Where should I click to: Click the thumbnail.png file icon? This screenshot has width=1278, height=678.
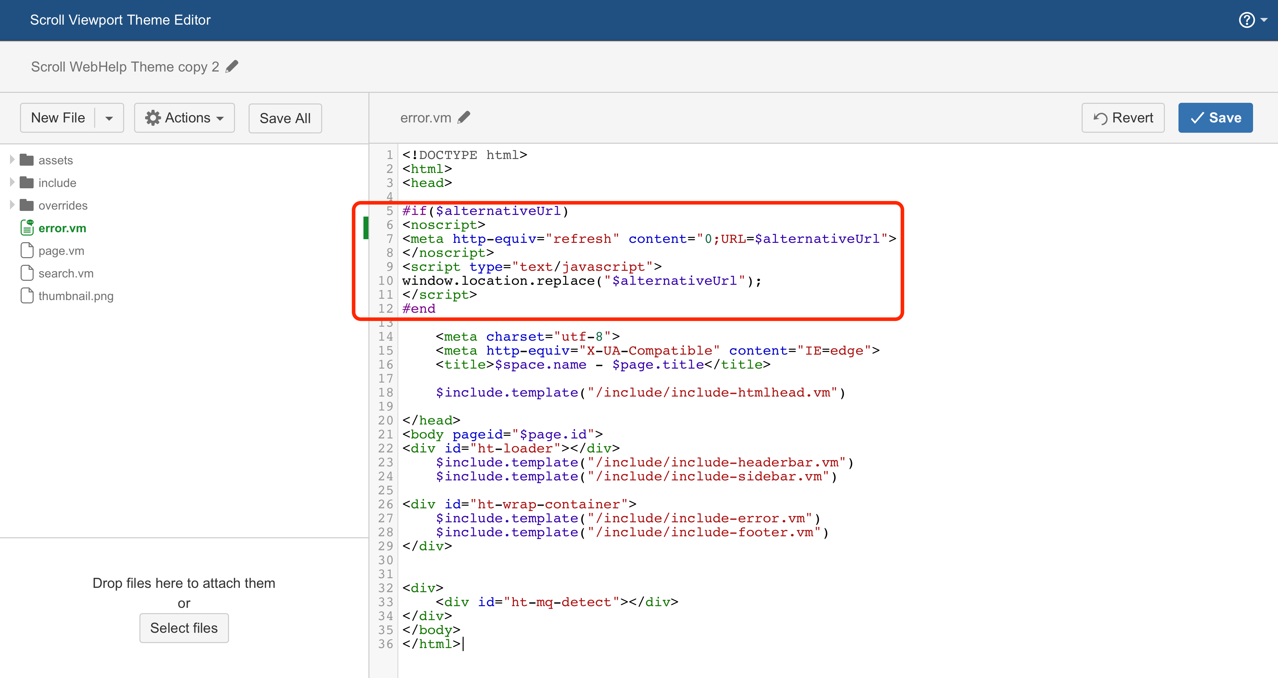click(27, 296)
